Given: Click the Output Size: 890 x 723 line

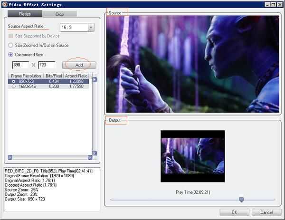Looking at the screenshot, I should coord(25,199).
